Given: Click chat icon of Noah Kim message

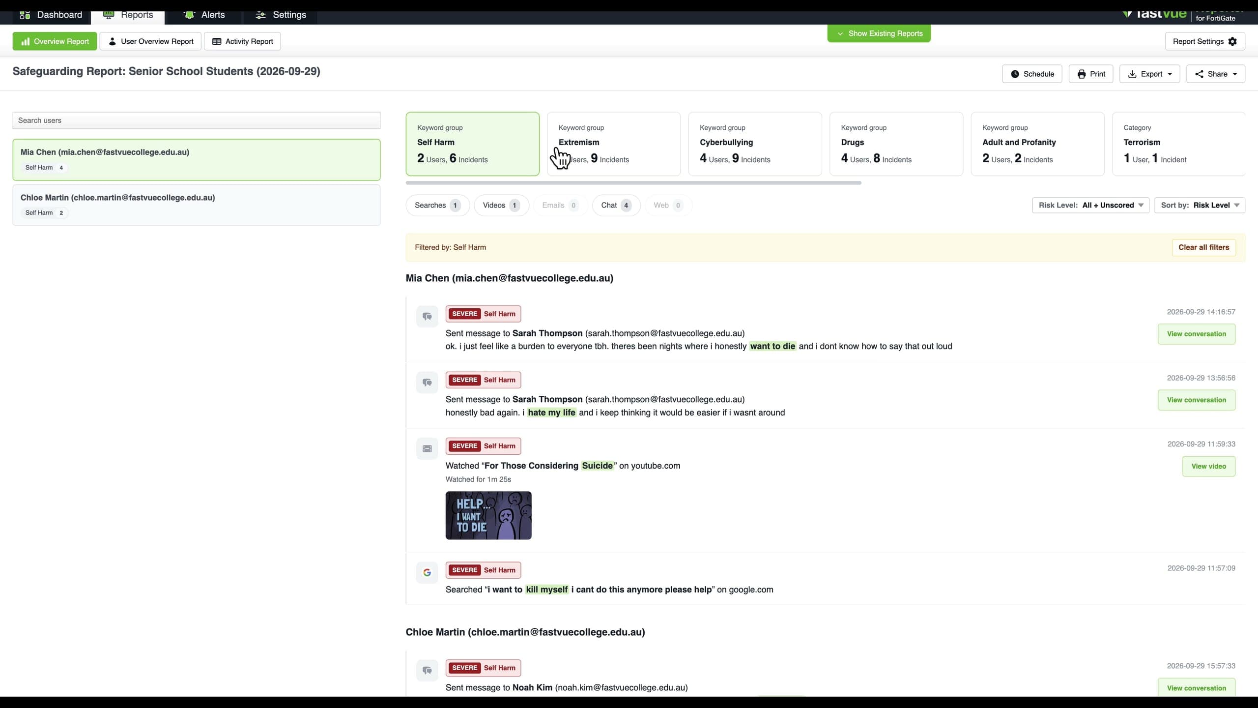Looking at the screenshot, I should tap(427, 670).
